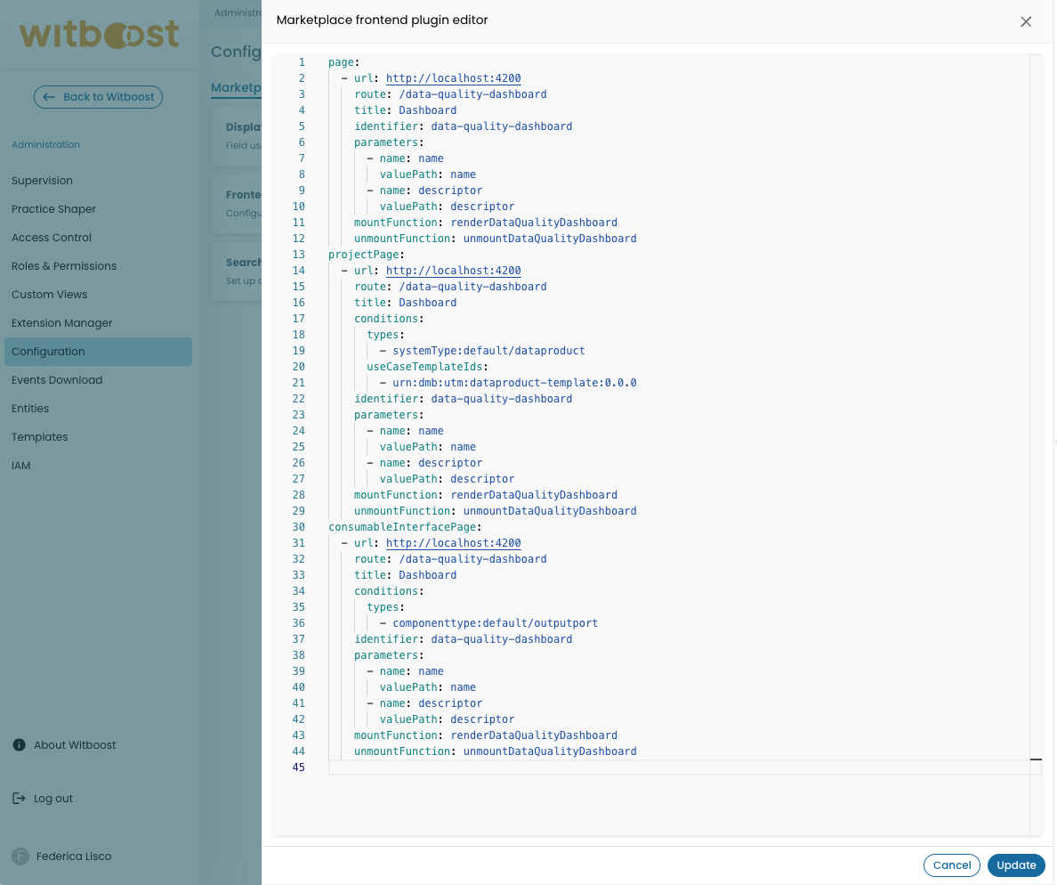Viewport: 1057px width, 885px height.
Task: Click the Federica Lisco avatar
Action: click(19, 856)
